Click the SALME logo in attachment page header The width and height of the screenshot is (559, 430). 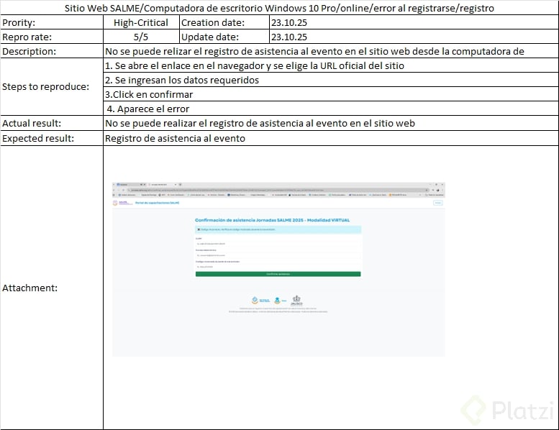122,203
